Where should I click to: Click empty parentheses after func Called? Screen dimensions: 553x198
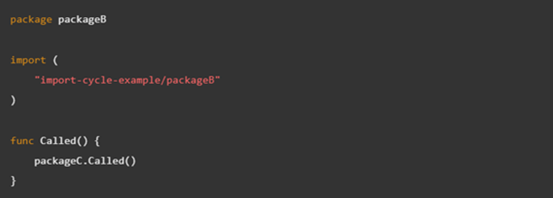click(x=82, y=141)
